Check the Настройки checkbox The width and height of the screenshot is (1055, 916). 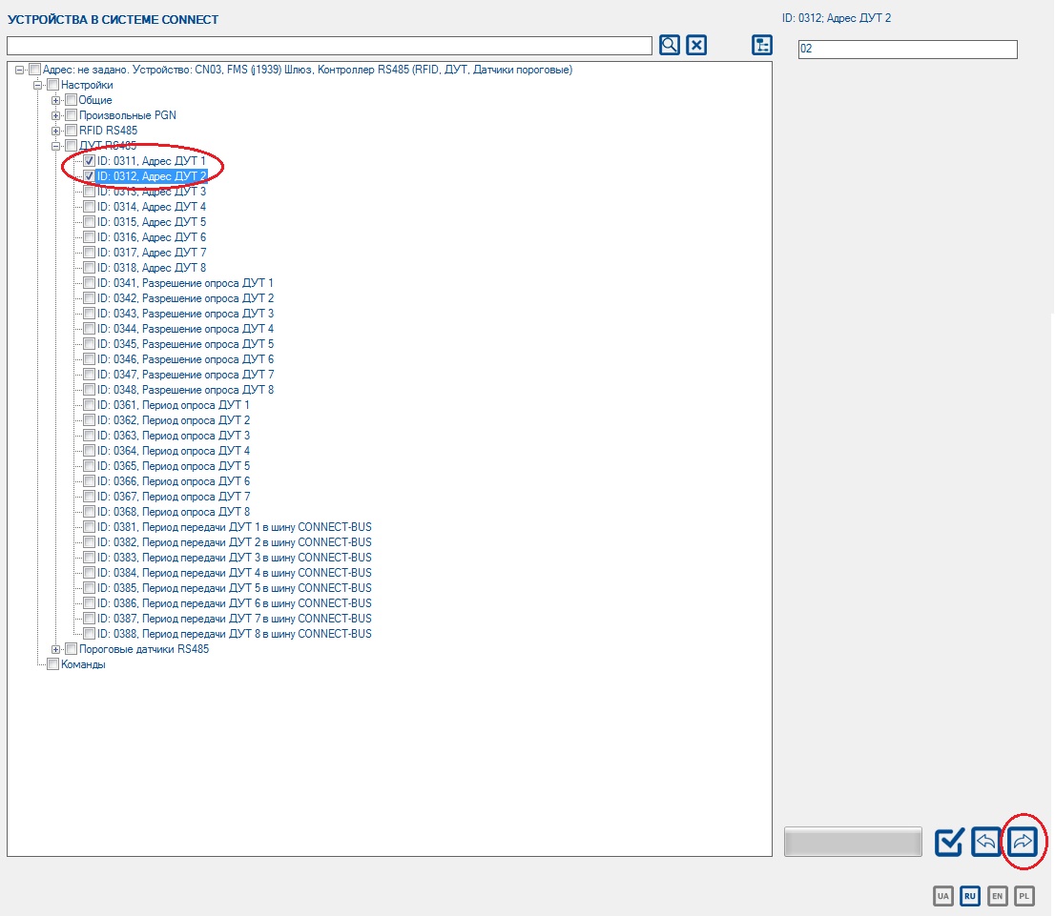[x=53, y=85]
